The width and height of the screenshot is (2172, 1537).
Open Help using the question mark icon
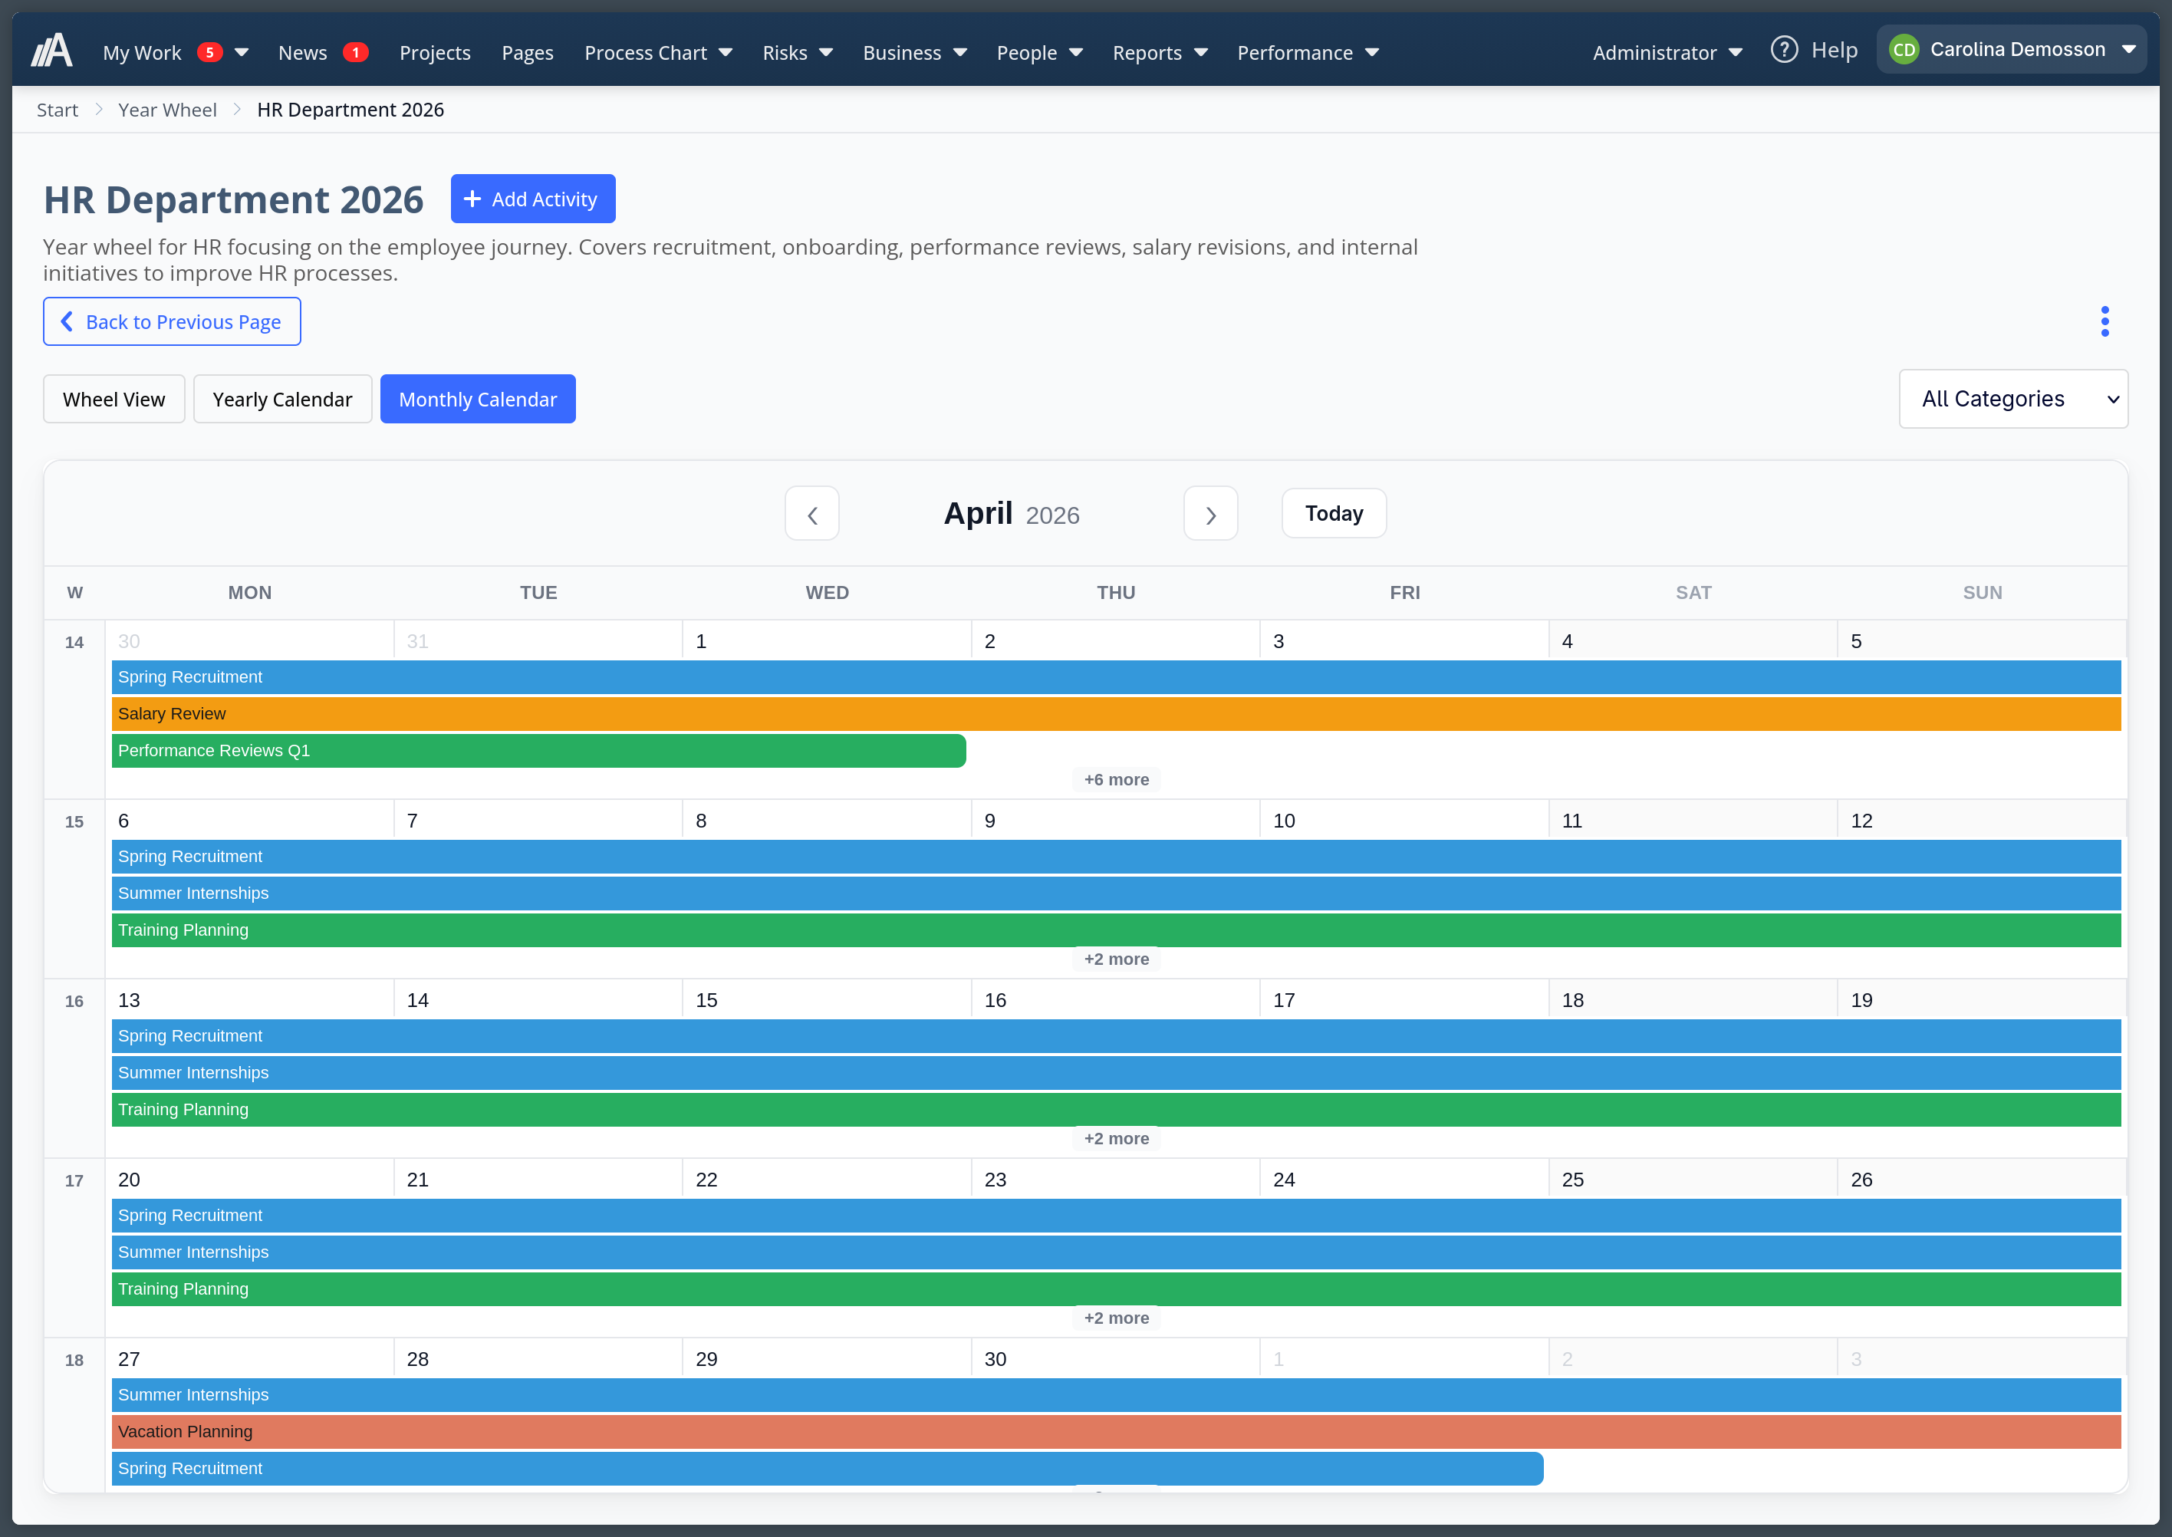click(x=1784, y=48)
